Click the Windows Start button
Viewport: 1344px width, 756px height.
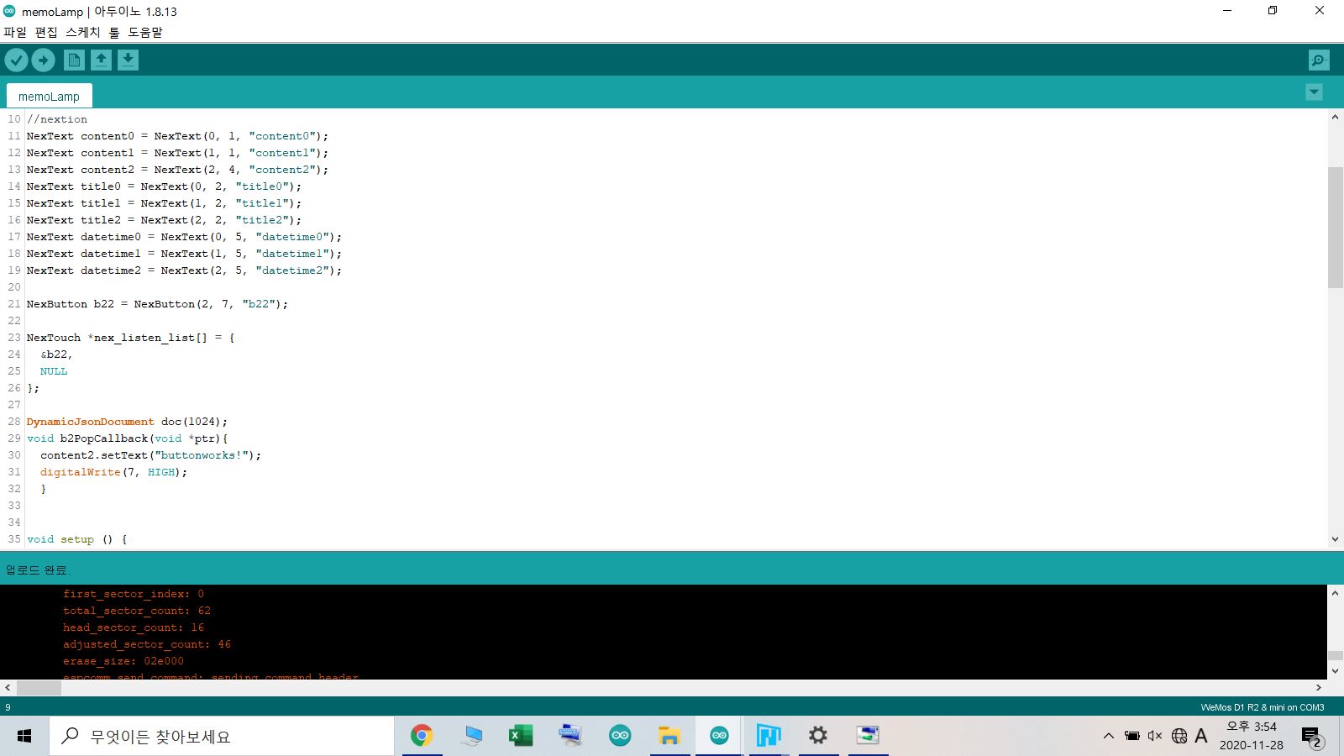pyautogui.click(x=24, y=736)
